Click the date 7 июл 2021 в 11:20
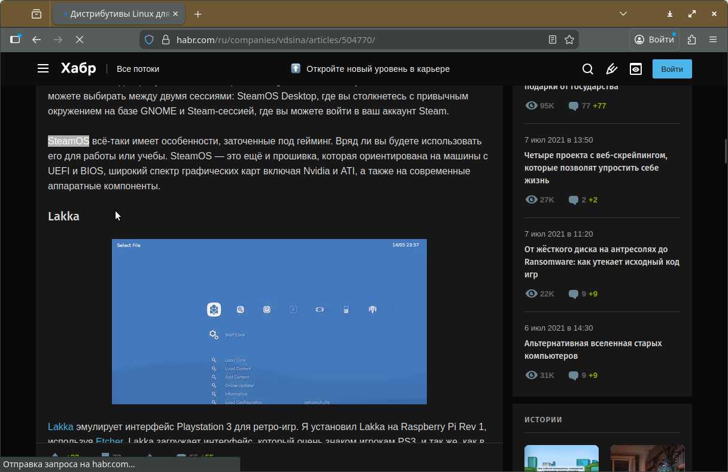The width and height of the screenshot is (728, 472). 559,234
